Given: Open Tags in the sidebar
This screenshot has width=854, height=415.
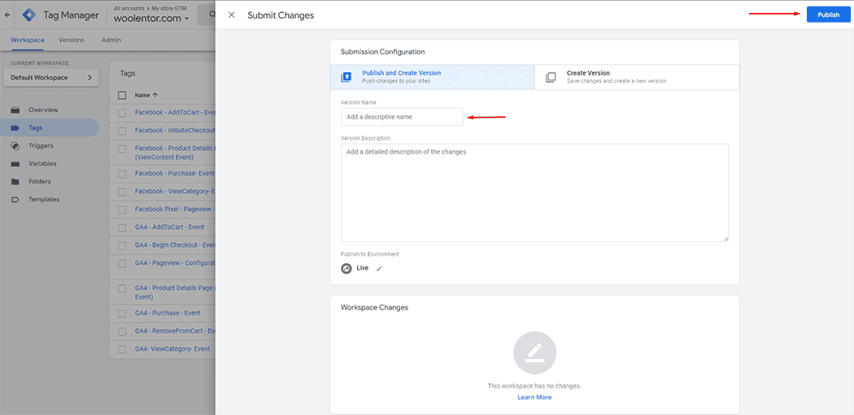Looking at the screenshot, I should coord(36,128).
